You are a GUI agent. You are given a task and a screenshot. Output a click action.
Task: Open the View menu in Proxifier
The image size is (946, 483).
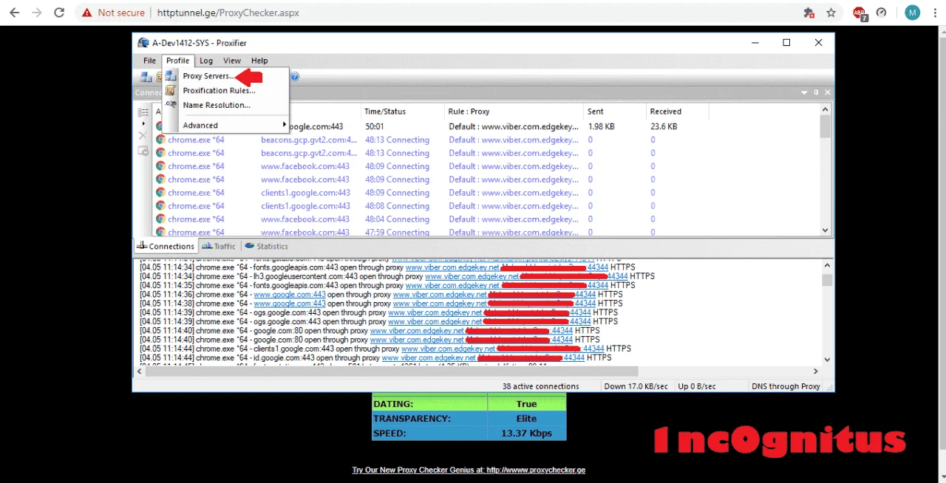click(232, 61)
